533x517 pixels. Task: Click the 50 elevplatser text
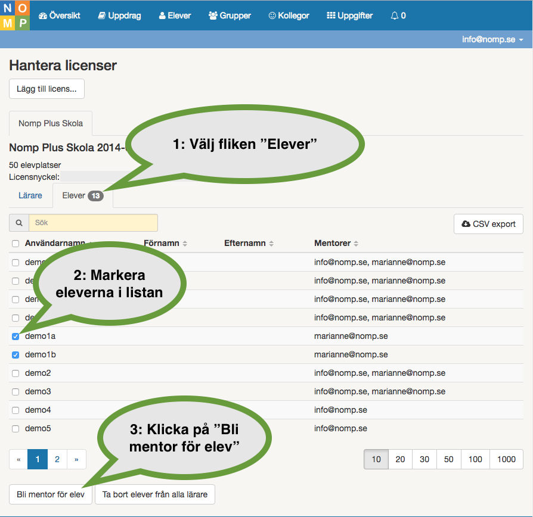point(35,165)
